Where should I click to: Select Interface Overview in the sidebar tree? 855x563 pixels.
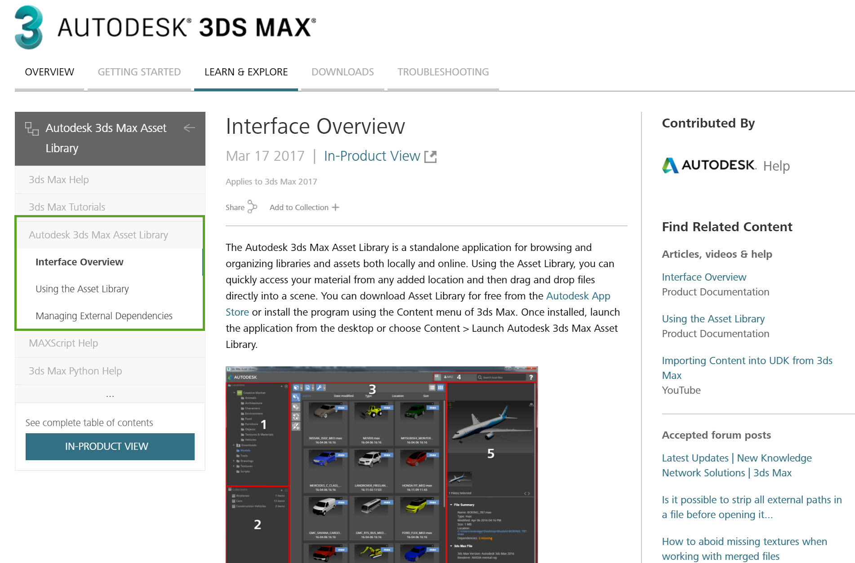click(x=79, y=262)
